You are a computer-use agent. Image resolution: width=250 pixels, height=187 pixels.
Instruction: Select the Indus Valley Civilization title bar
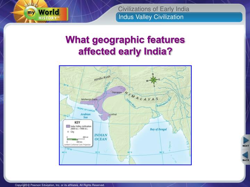click(179, 17)
